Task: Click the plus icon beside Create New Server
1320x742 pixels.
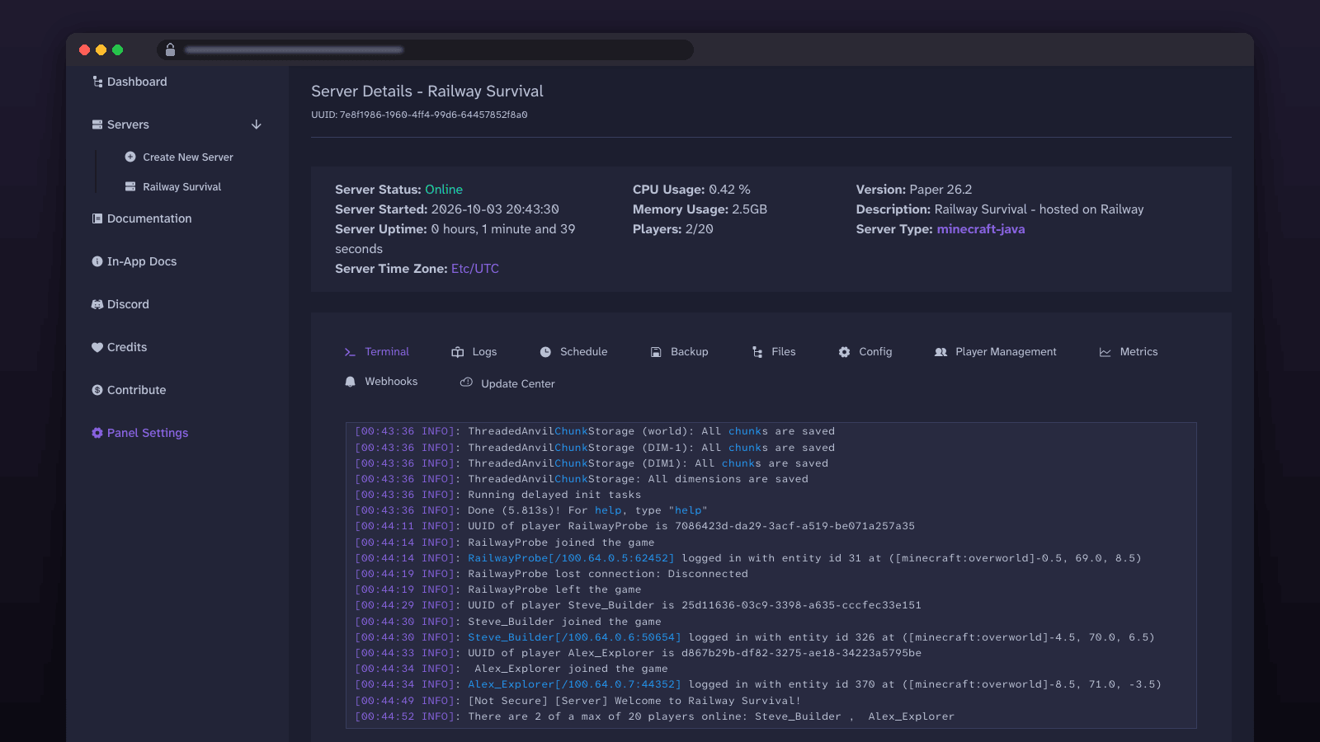Action: [130, 157]
